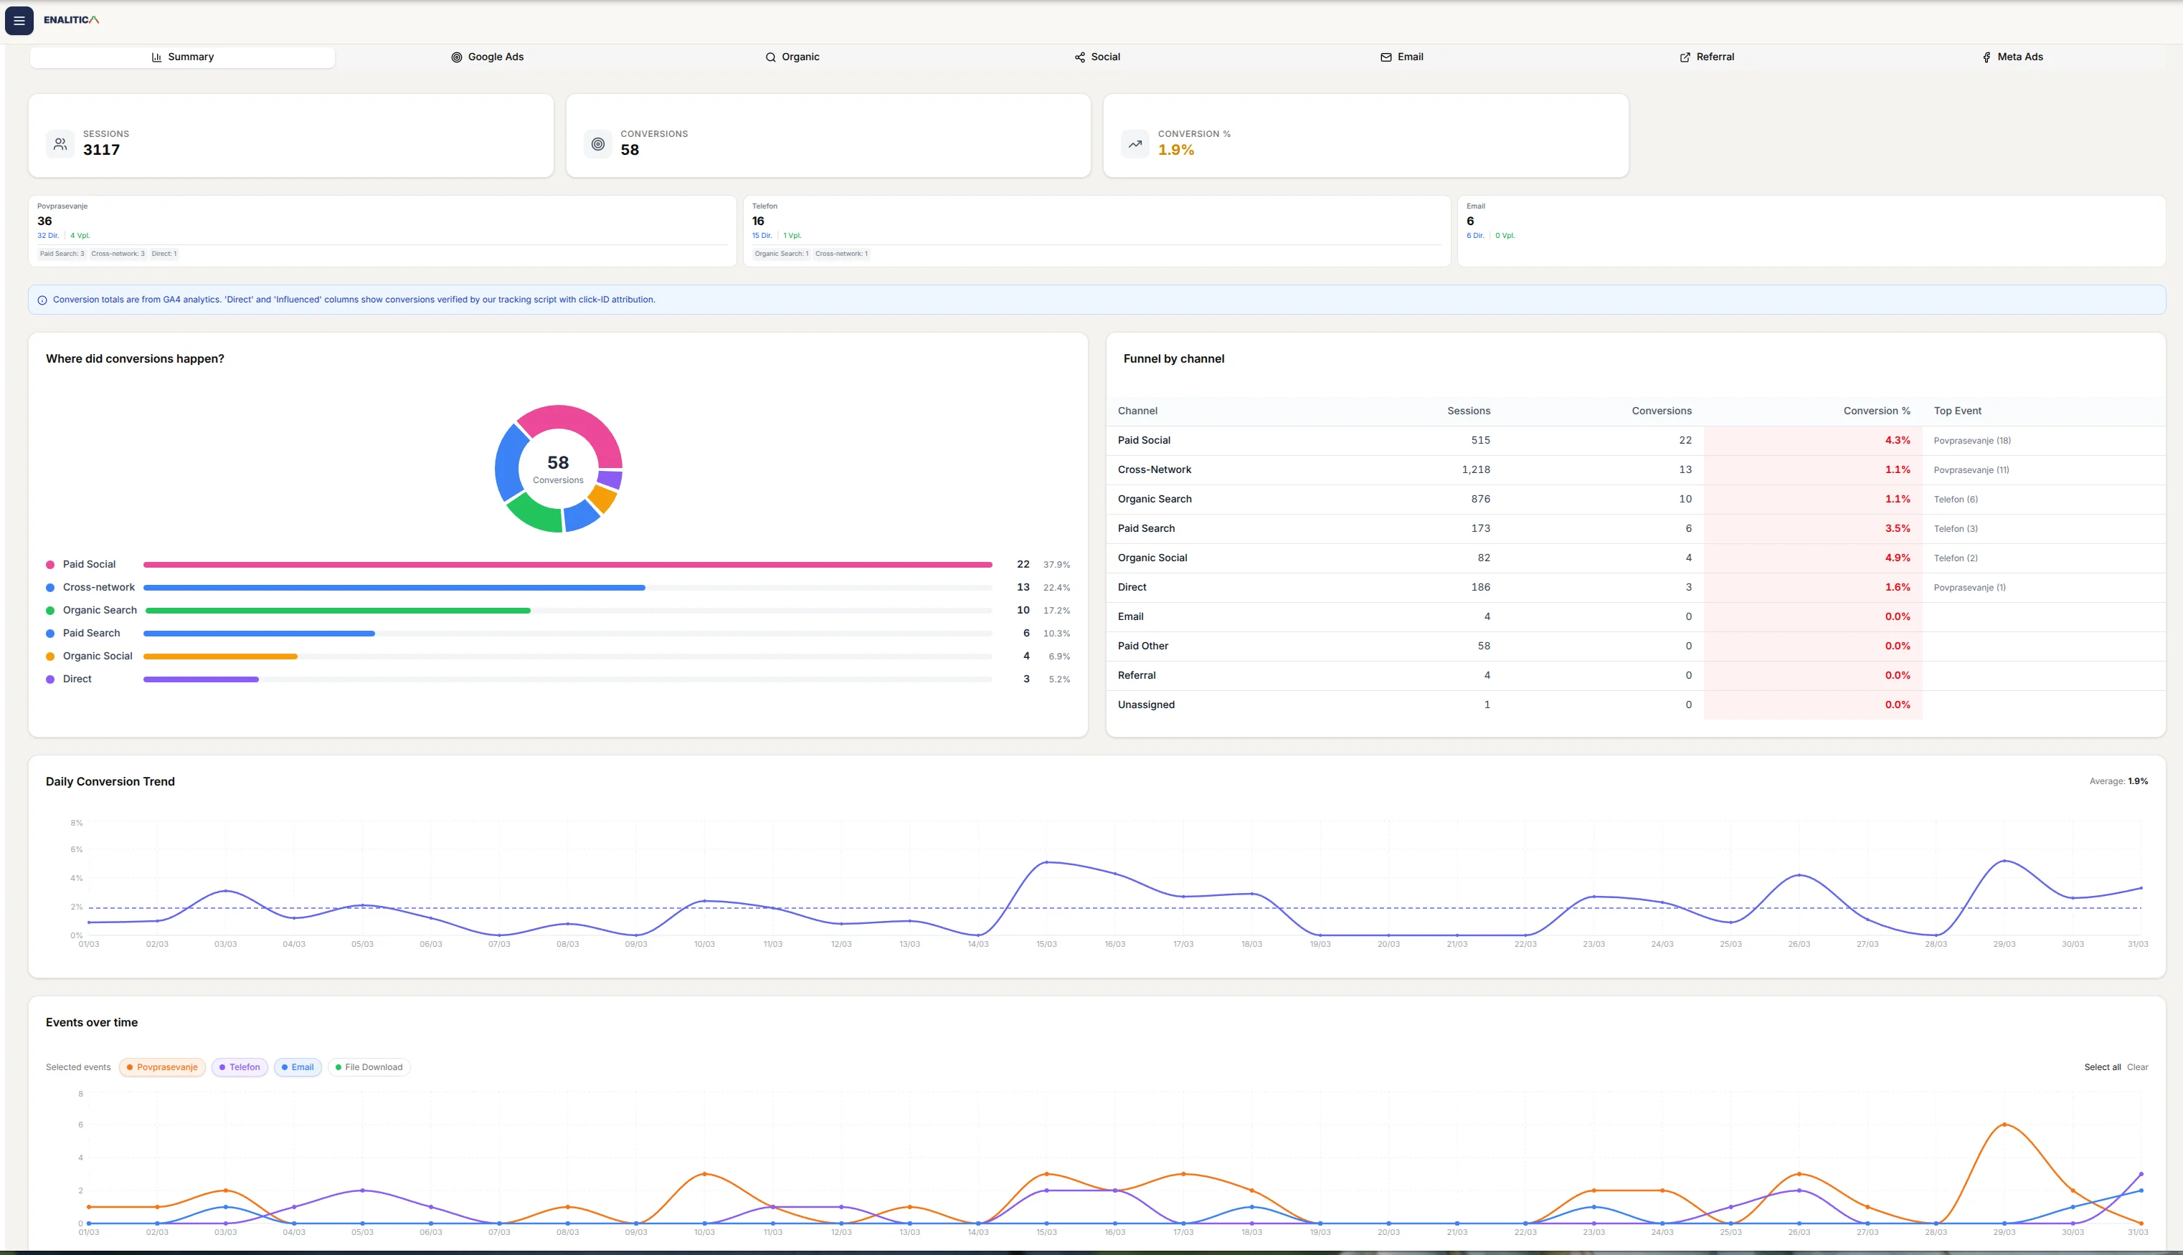Click the Clear events link
This screenshot has height=1255, width=2183.
point(2137,1066)
